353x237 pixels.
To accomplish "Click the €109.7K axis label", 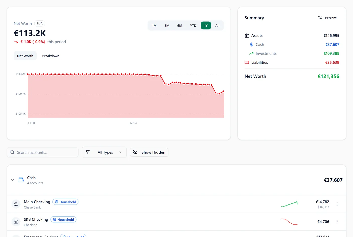I will [21, 94].
